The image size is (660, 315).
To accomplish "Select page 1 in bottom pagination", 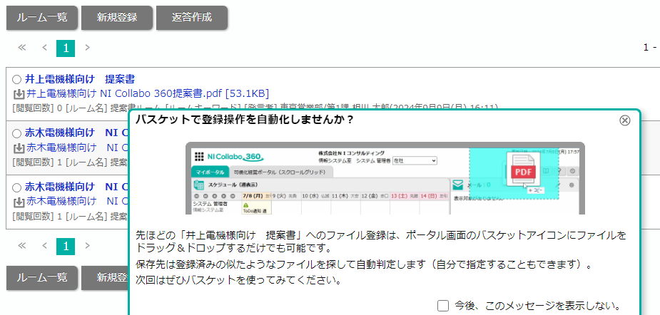I will (66, 246).
